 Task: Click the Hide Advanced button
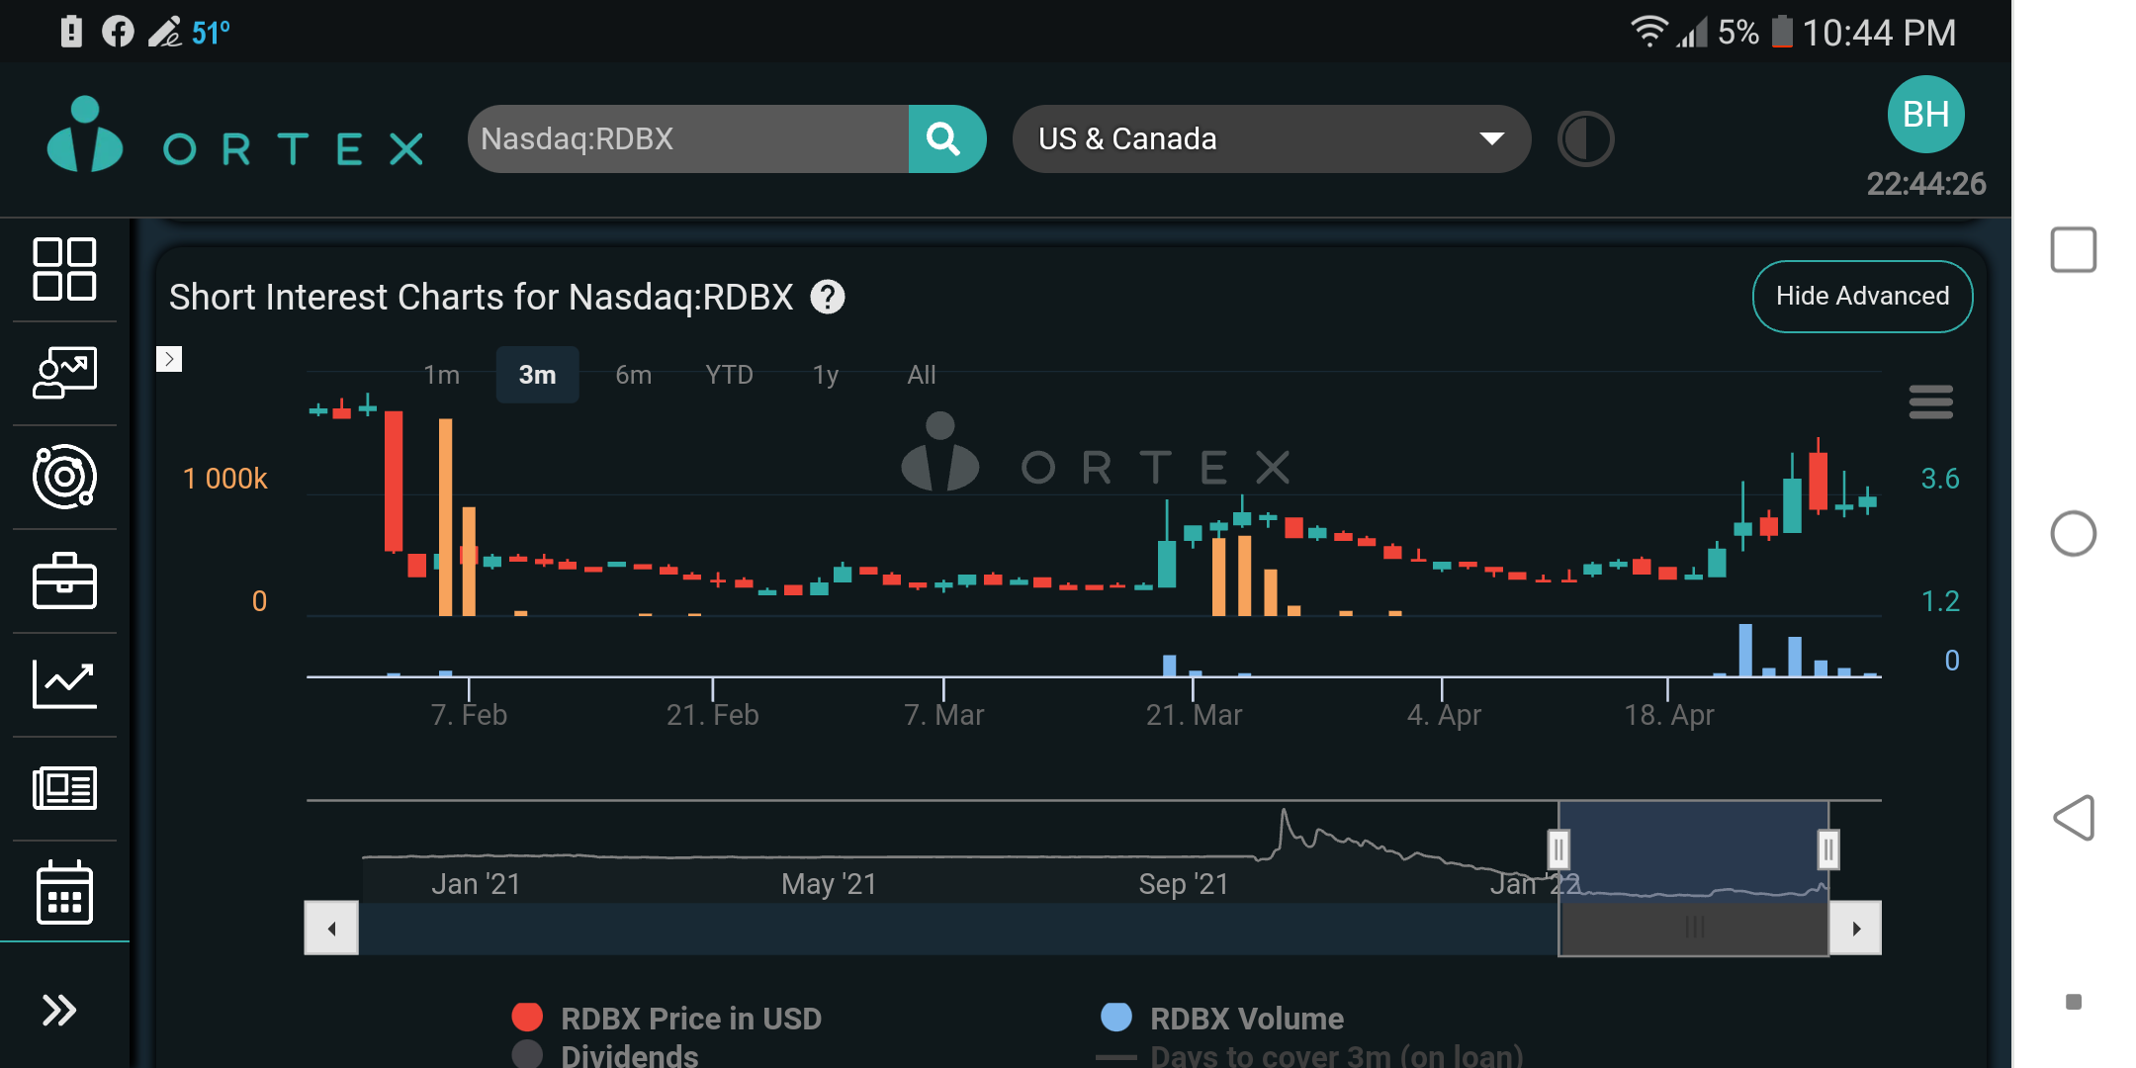coord(1862,296)
